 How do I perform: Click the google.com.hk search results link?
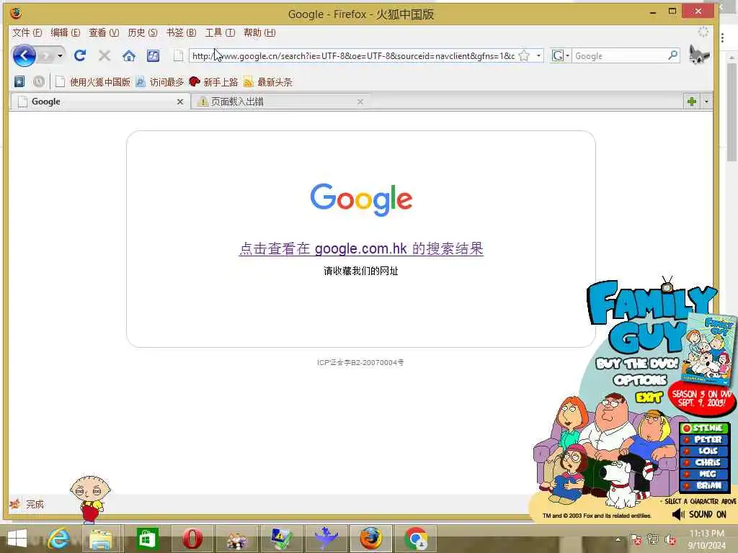click(x=361, y=248)
